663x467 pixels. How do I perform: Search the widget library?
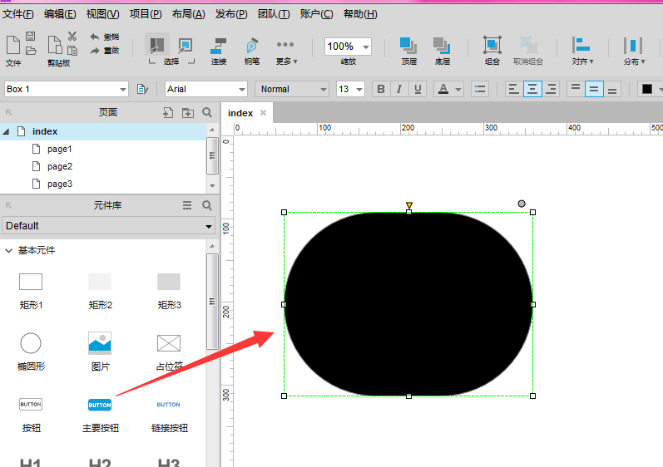tap(207, 205)
